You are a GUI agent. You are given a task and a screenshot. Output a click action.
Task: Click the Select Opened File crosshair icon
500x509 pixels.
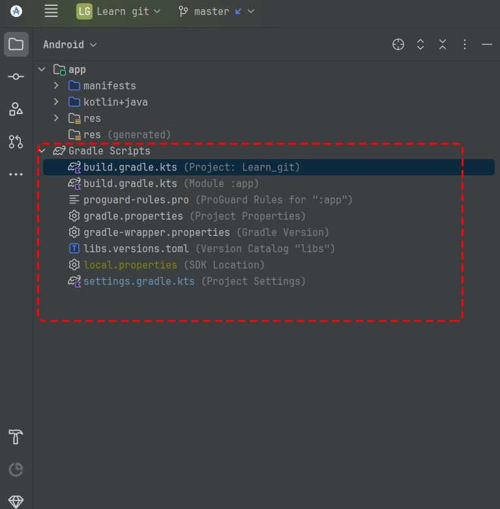pos(398,44)
